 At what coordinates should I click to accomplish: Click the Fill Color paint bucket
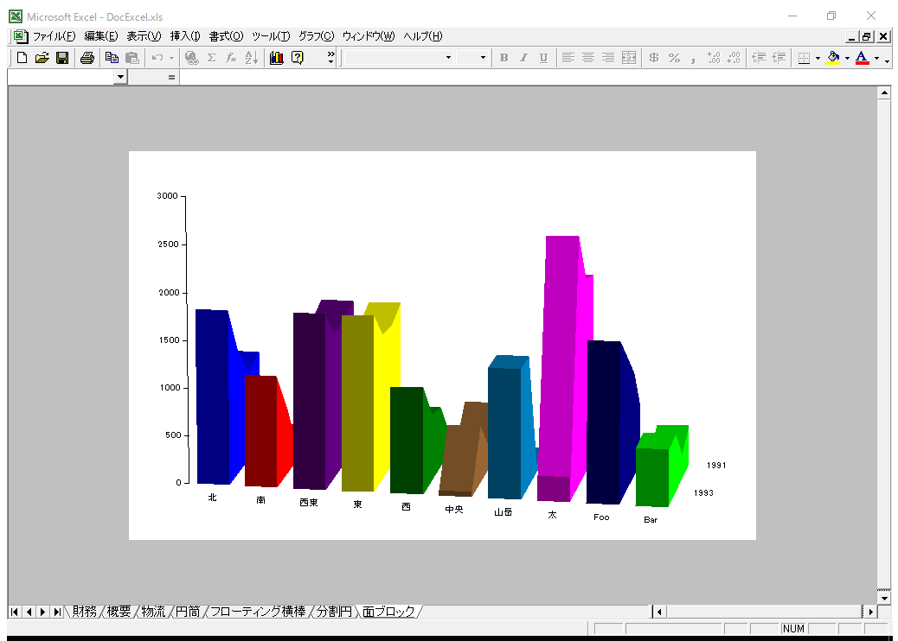(x=833, y=58)
